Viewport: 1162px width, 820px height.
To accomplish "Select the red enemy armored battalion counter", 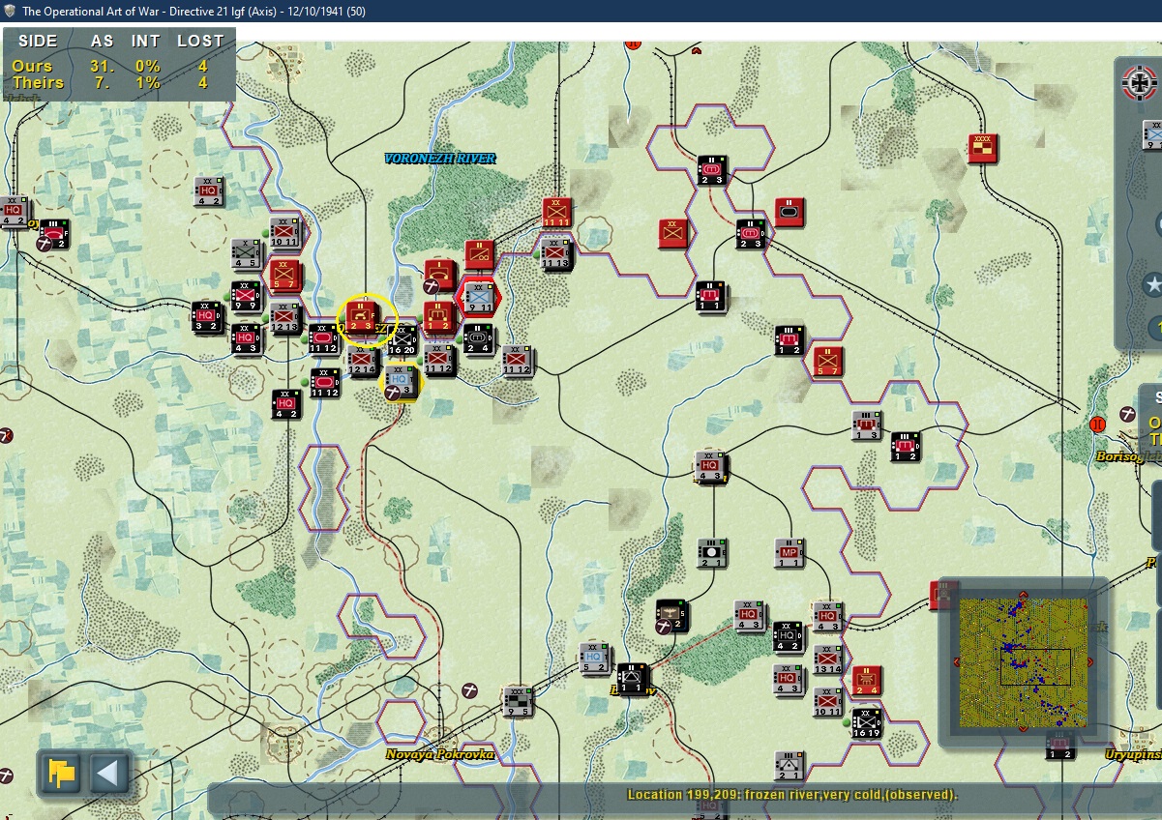I will 790,212.
